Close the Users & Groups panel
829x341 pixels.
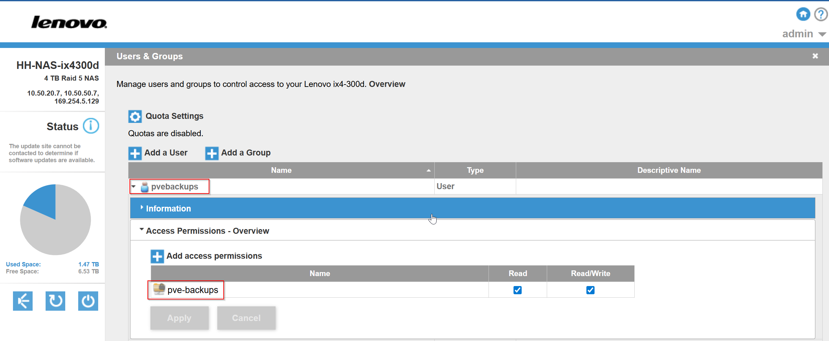(x=815, y=56)
